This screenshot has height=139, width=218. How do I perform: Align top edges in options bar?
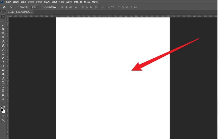click(x=83, y=7)
